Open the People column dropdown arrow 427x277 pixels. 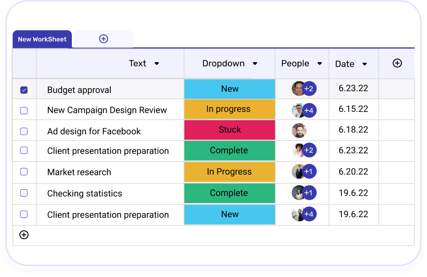coord(319,64)
